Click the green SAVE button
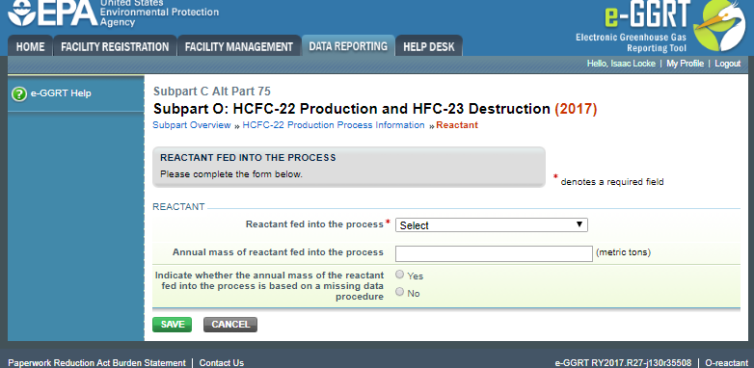The width and height of the screenshot is (754, 368). coord(173,325)
